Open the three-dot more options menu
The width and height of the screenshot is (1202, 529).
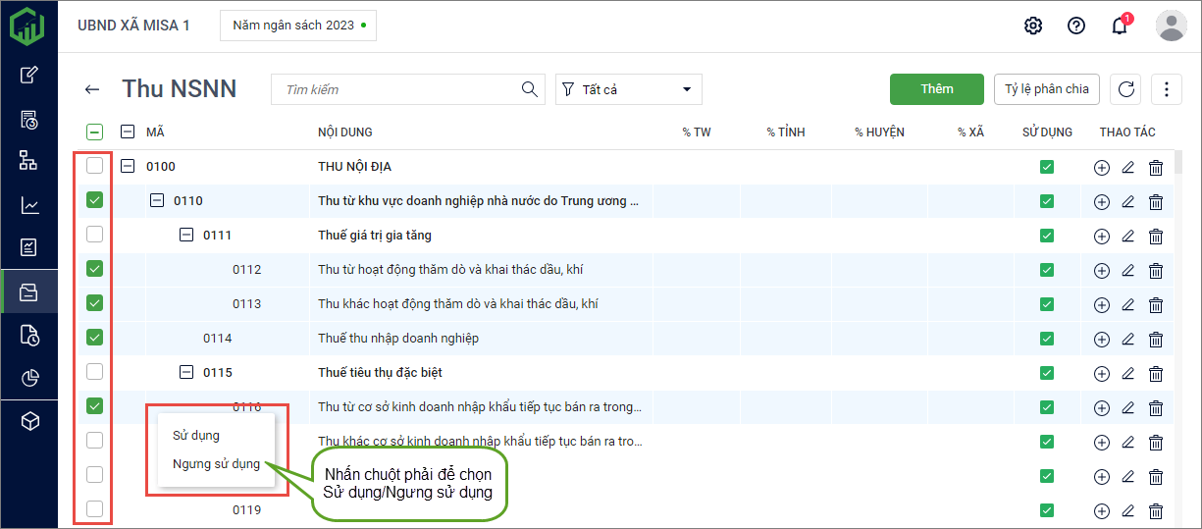coord(1166,89)
